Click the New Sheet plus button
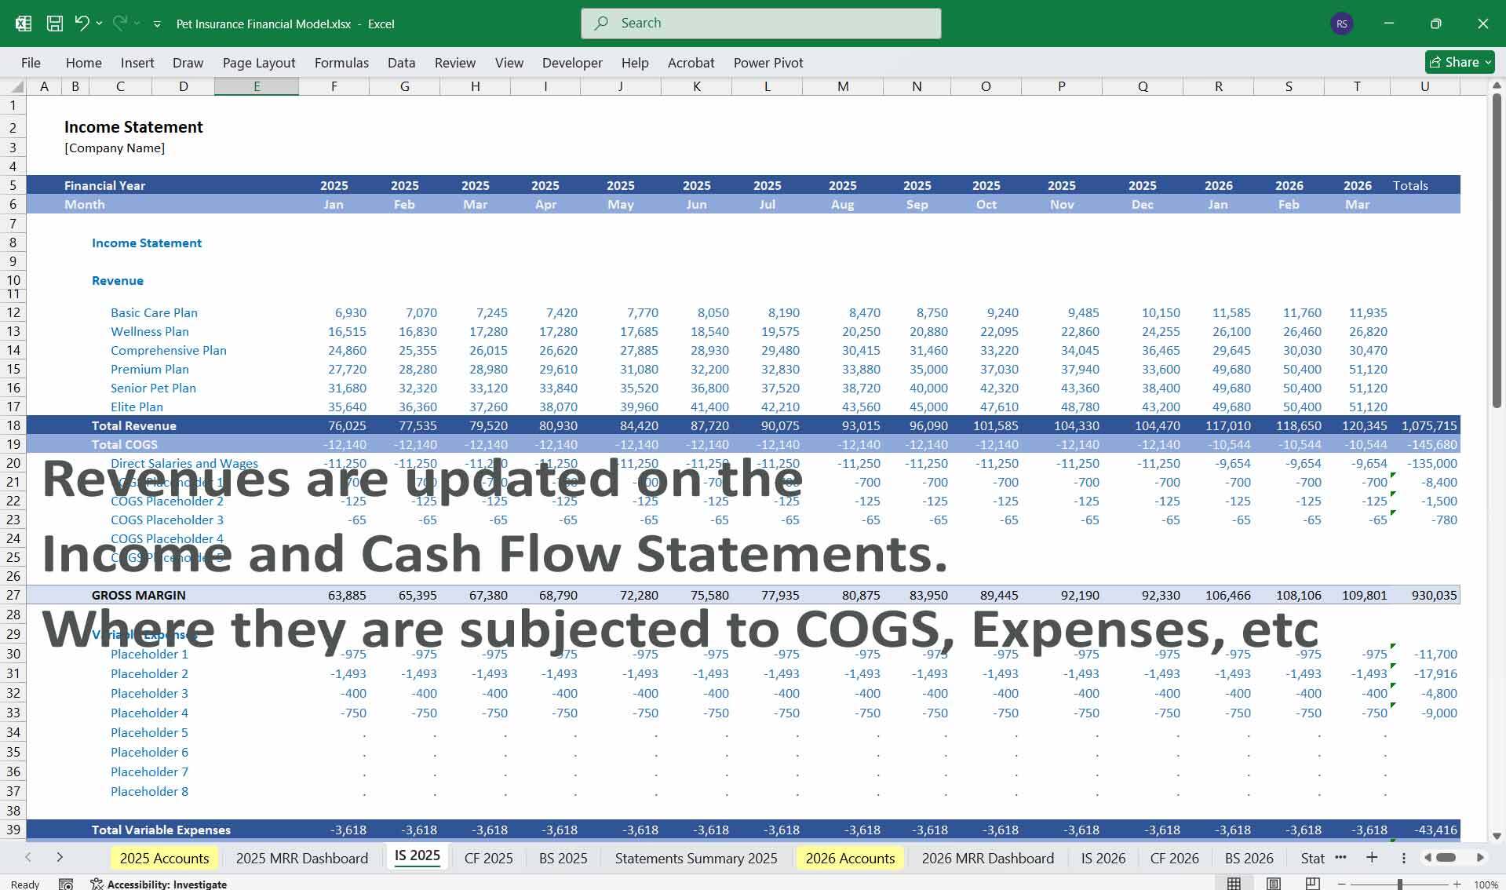1506x890 pixels. pyautogui.click(x=1372, y=858)
